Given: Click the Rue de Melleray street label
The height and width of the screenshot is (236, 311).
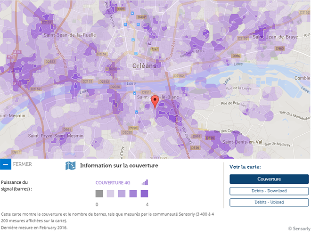Looking at the screenshot, I should coord(277,144).
